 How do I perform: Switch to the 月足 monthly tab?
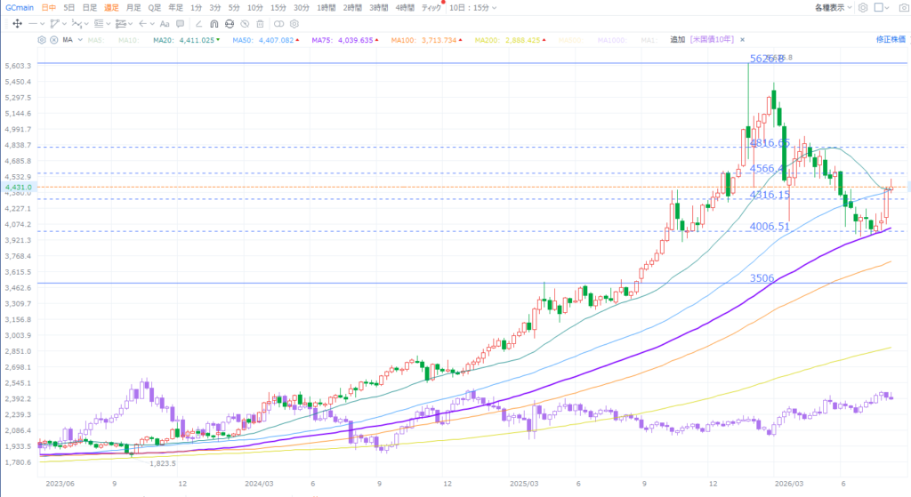[x=133, y=7]
